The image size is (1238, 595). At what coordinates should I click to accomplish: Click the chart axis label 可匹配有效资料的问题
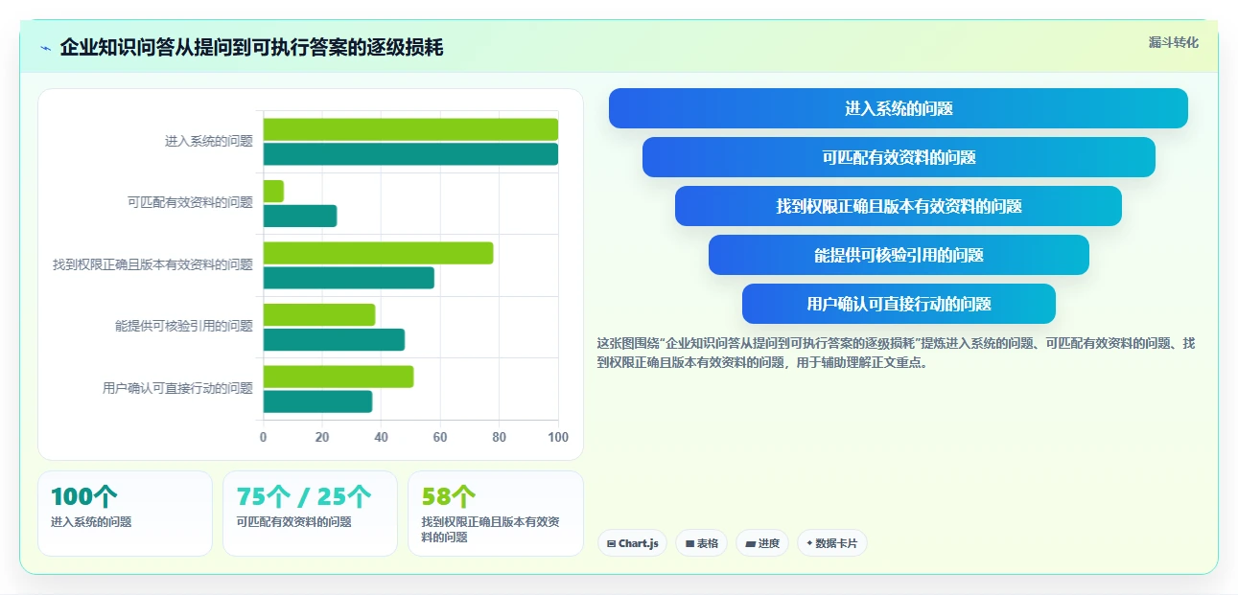click(190, 202)
